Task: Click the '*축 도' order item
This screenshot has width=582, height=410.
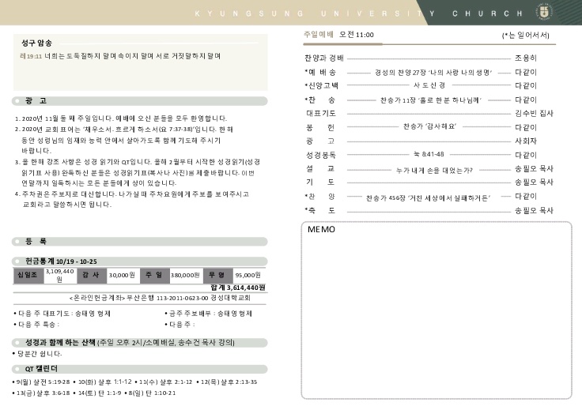Action: pyautogui.click(x=320, y=211)
